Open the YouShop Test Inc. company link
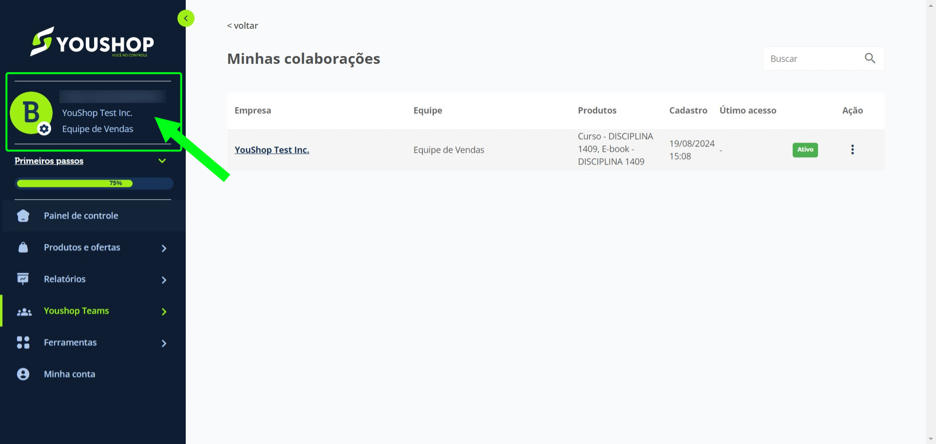 coord(272,150)
